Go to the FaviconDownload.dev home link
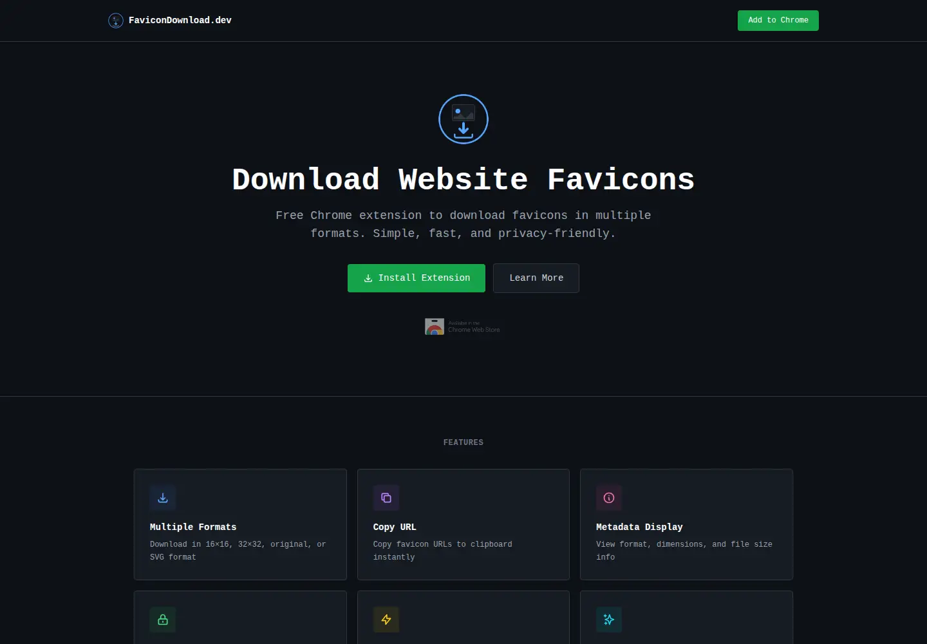Viewport: 927px width, 644px height. point(170,21)
